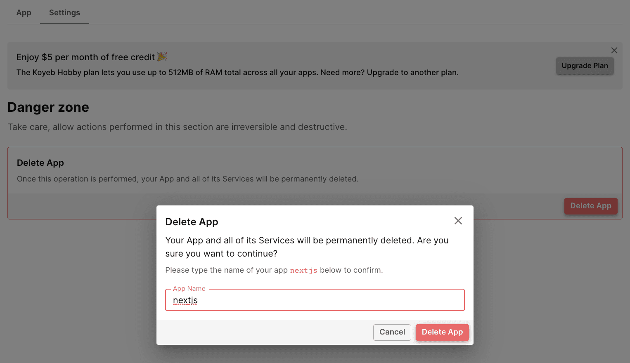Viewport: 630px width, 363px height.
Task: Switch to the App tab
Action: [x=24, y=13]
